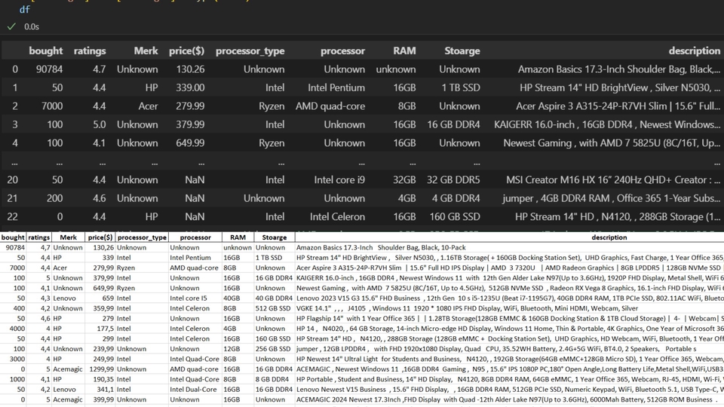Click Amazon Basics description in dataframe row 0

[x=618, y=69]
